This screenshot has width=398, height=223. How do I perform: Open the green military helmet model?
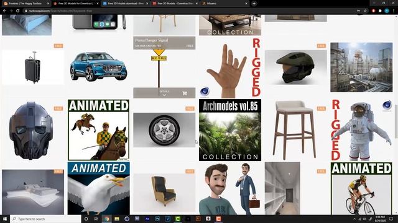[296, 68]
